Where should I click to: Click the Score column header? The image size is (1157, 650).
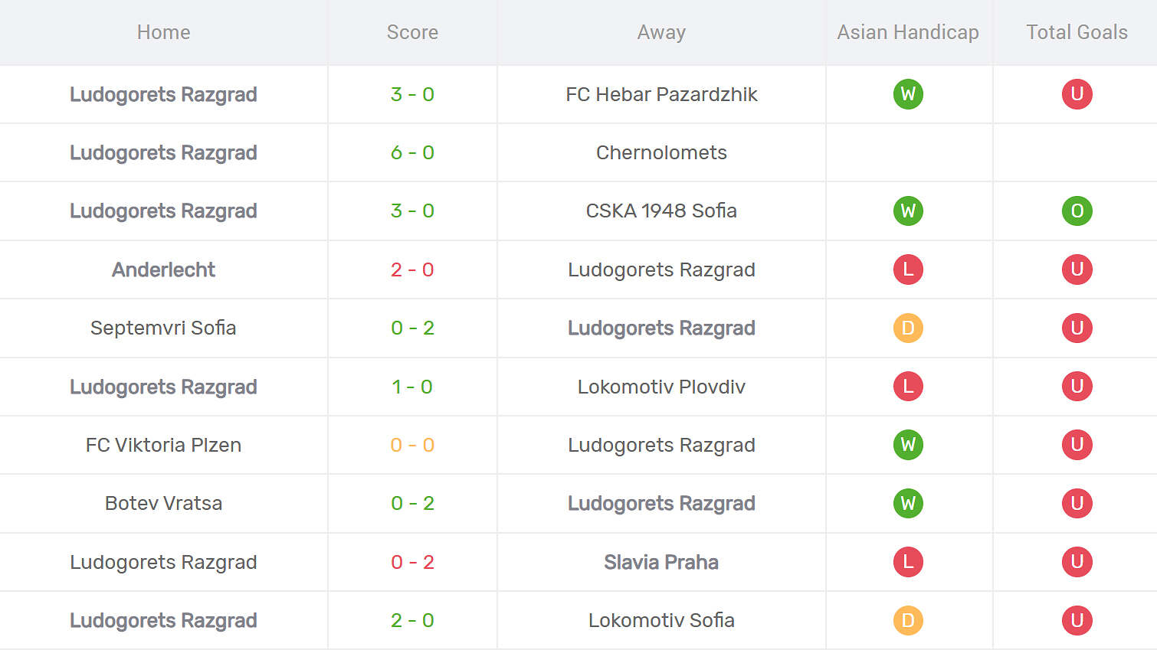pos(412,32)
